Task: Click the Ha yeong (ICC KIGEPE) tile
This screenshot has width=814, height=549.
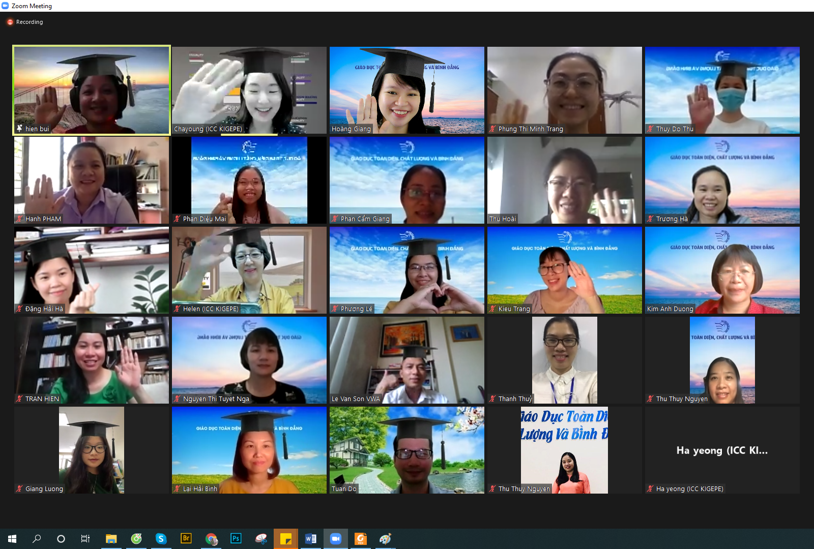Action: click(722, 450)
